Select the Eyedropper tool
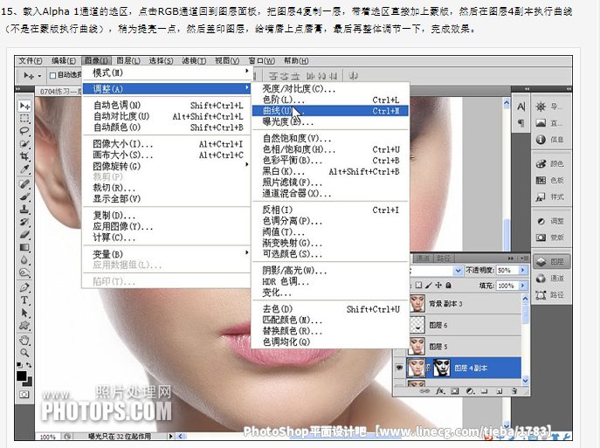The height and width of the screenshot is (448, 600). click(24, 169)
